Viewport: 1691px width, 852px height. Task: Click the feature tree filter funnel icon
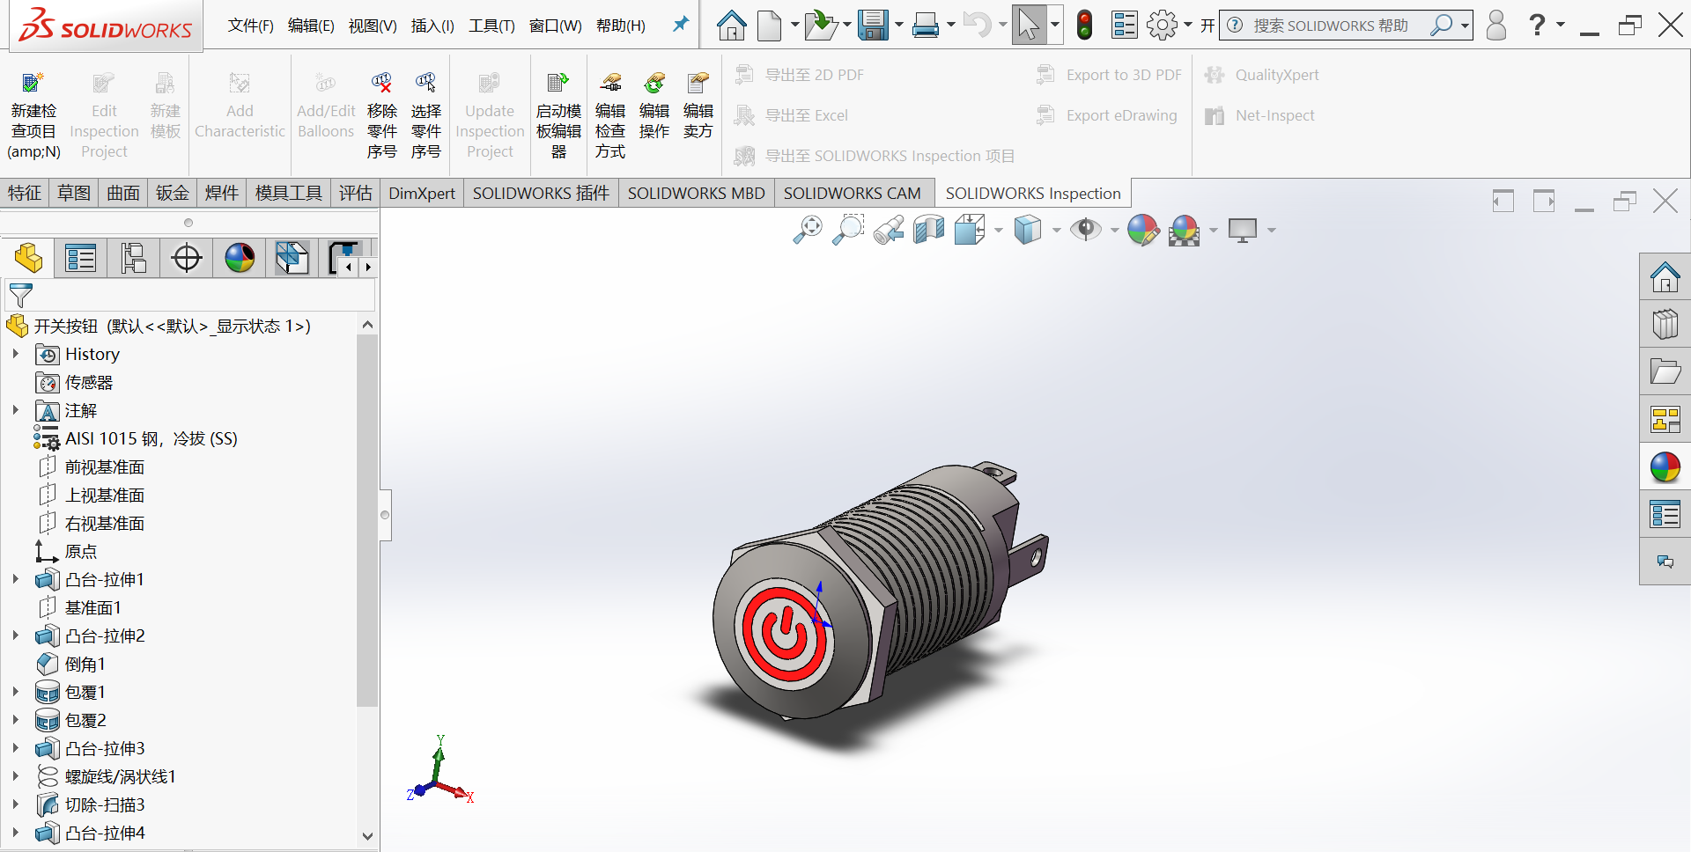point(20,296)
